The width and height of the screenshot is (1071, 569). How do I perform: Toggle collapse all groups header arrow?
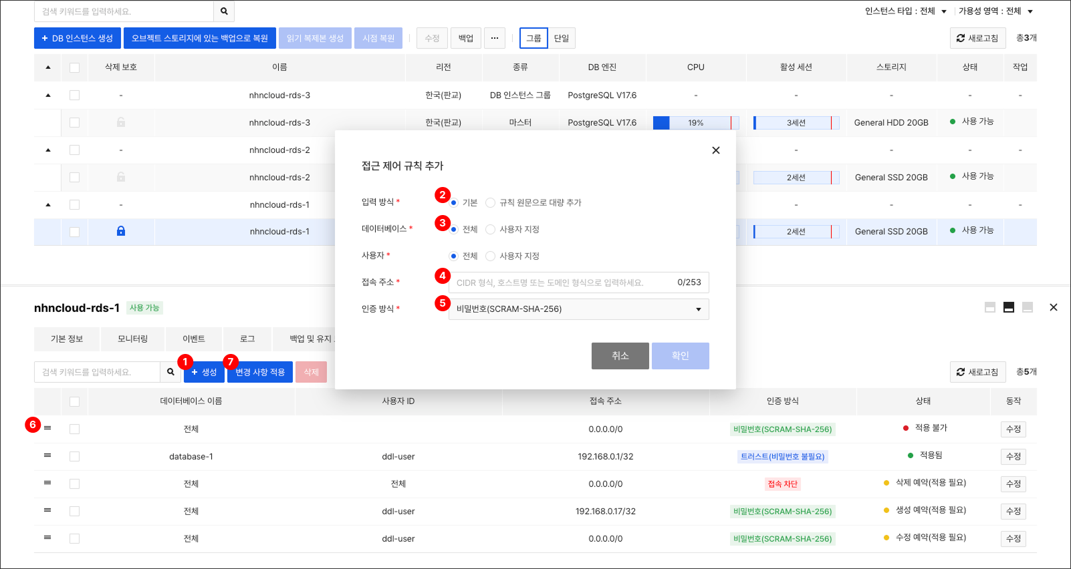coord(48,67)
